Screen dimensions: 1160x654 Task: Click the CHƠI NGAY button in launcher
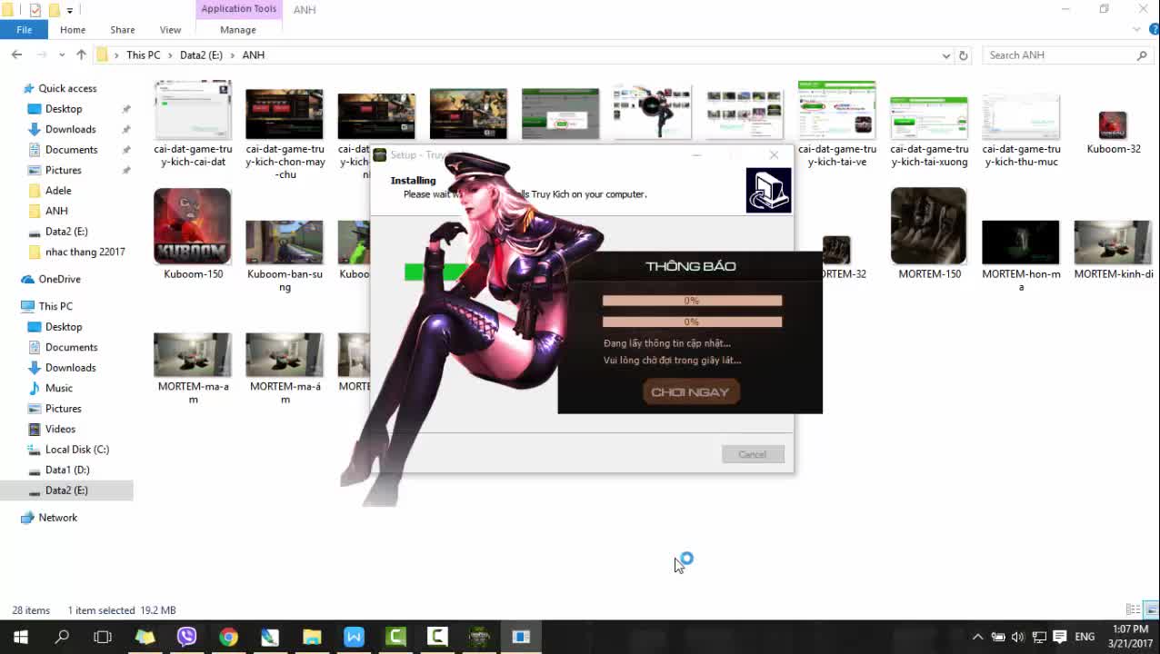pos(690,391)
